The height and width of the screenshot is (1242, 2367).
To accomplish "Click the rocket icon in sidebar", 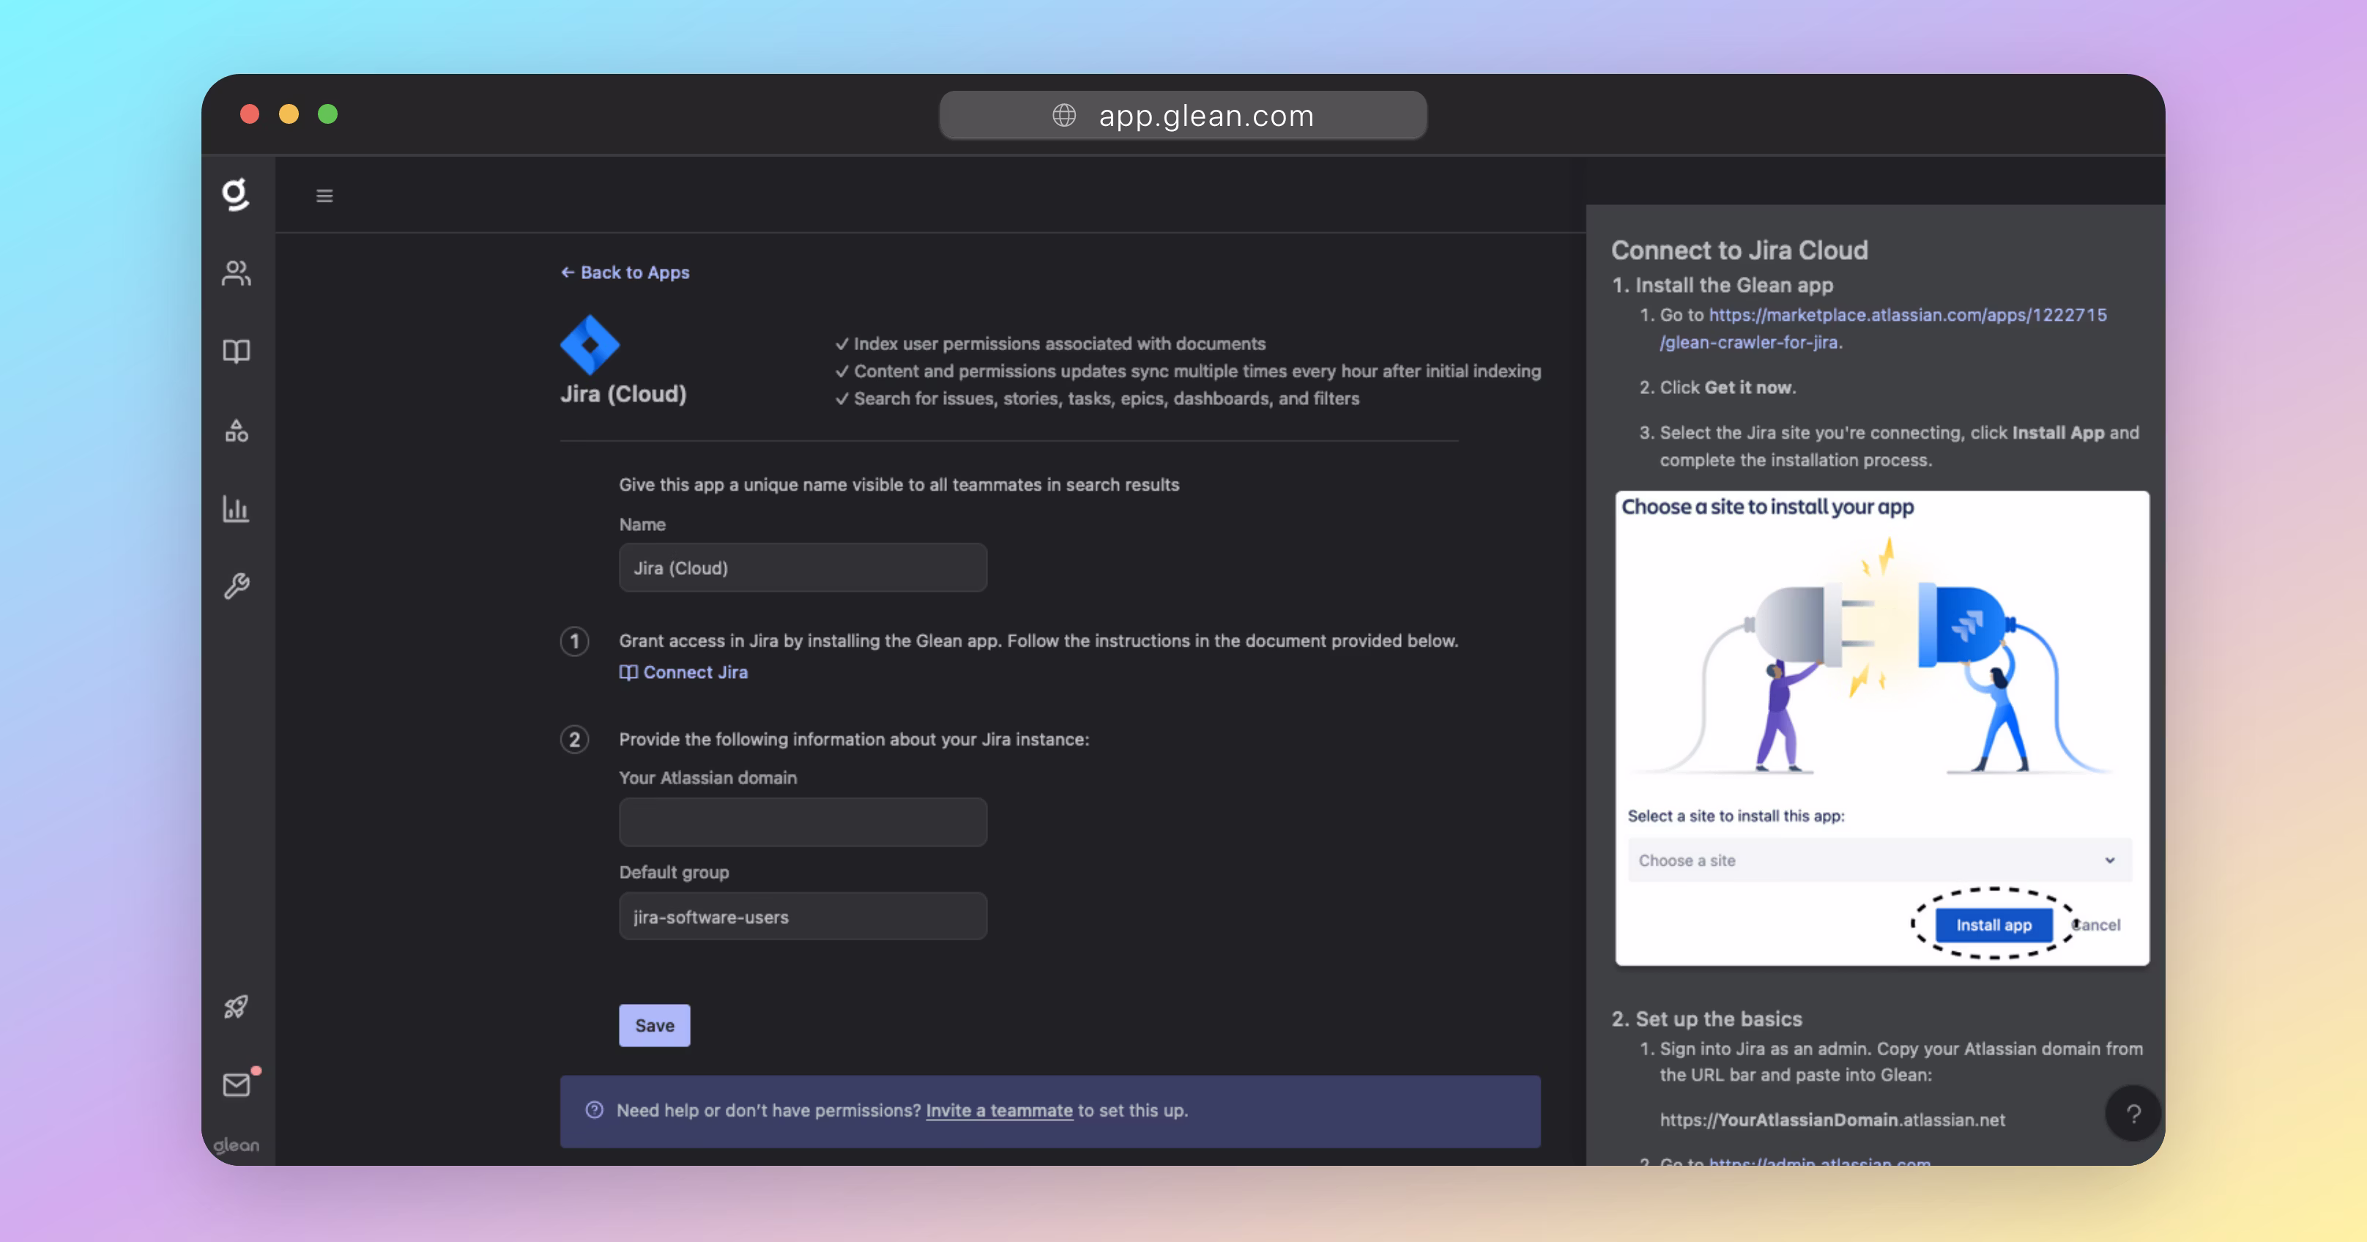I will 236,1007.
